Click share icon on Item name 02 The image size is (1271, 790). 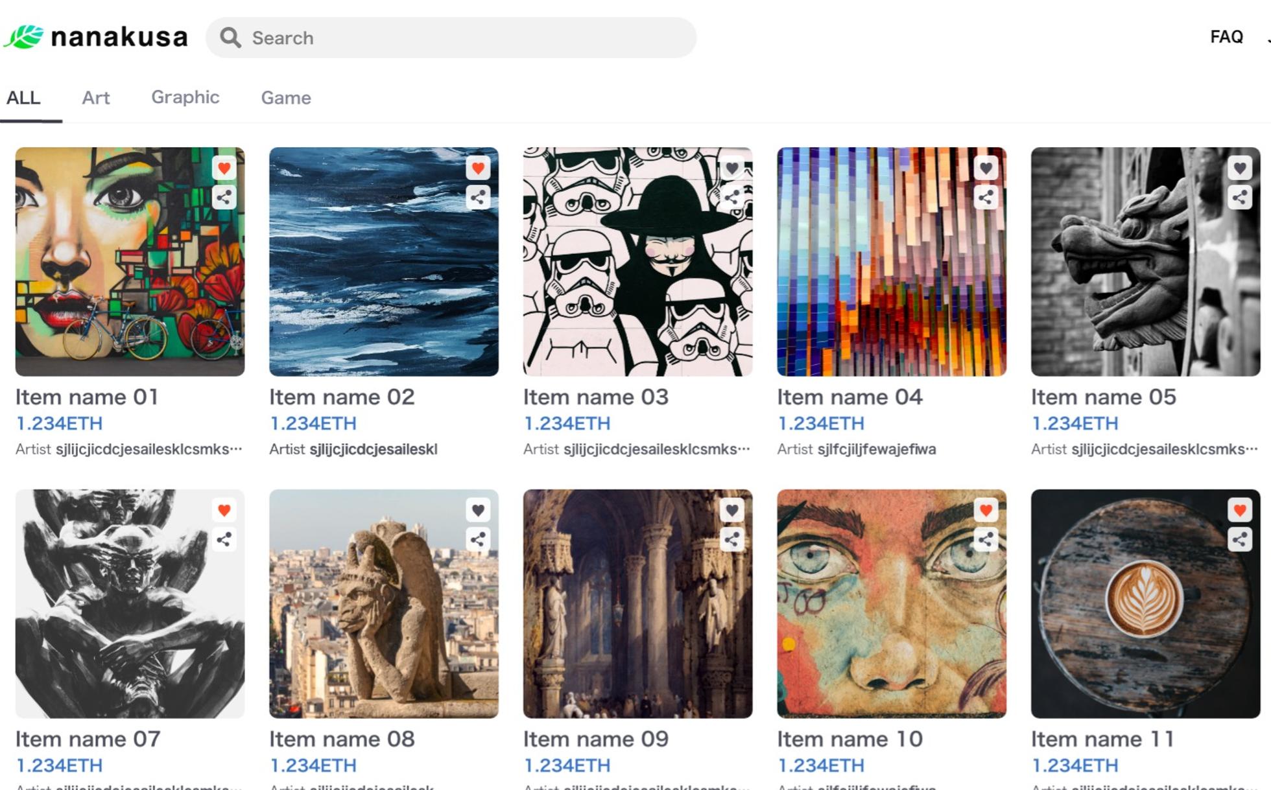tap(478, 197)
